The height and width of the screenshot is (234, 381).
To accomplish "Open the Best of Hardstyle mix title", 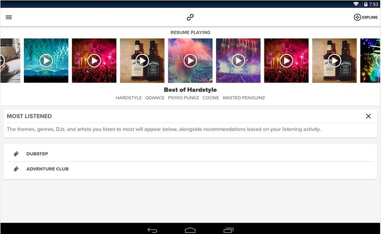I will [x=190, y=90].
